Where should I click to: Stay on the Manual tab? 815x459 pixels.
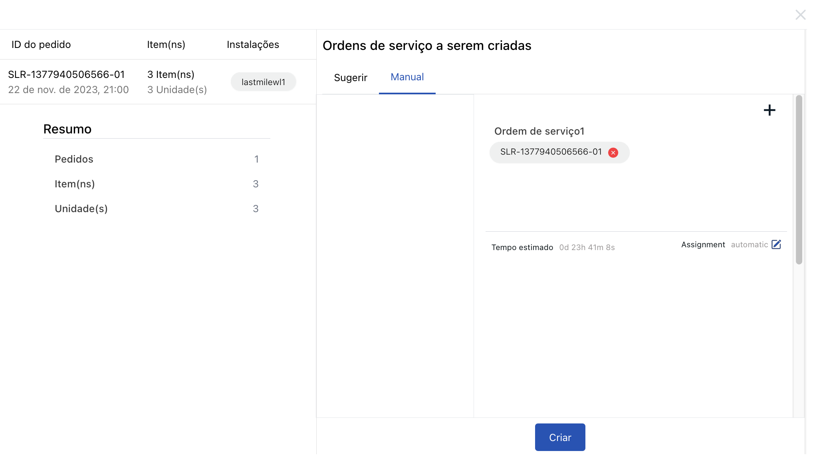[407, 77]
